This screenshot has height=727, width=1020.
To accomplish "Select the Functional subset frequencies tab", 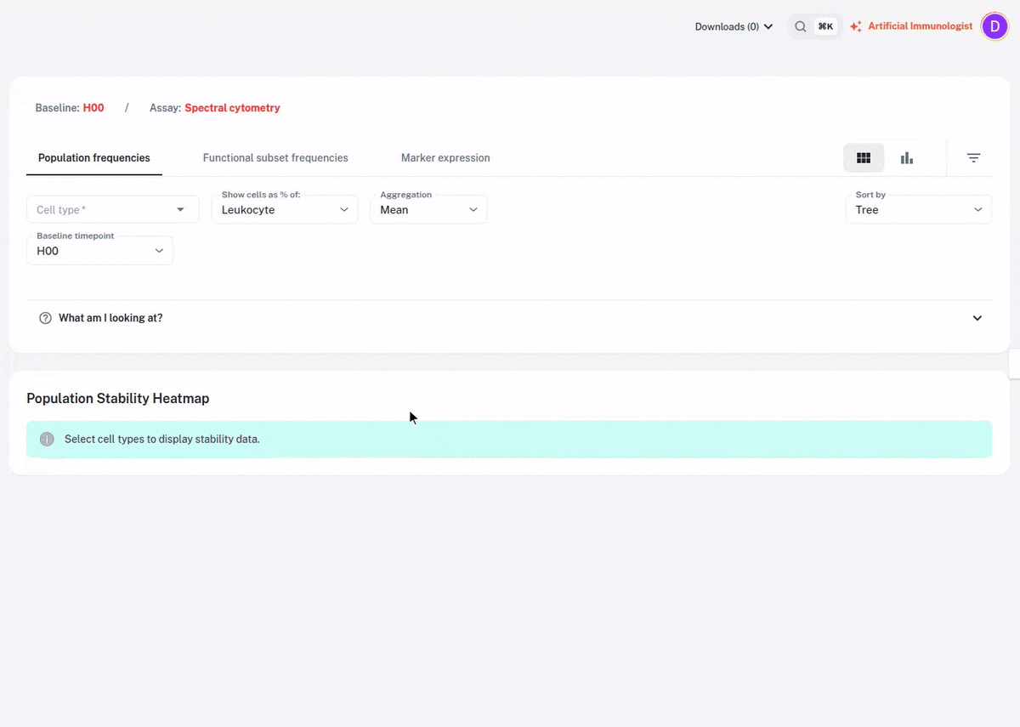I will click(x=275, y=158).
